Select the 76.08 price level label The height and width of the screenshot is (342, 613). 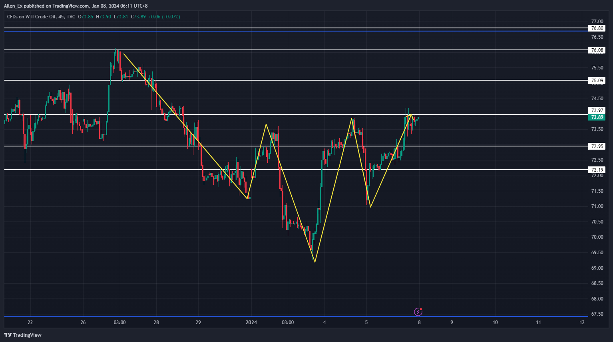pos(597,50)
